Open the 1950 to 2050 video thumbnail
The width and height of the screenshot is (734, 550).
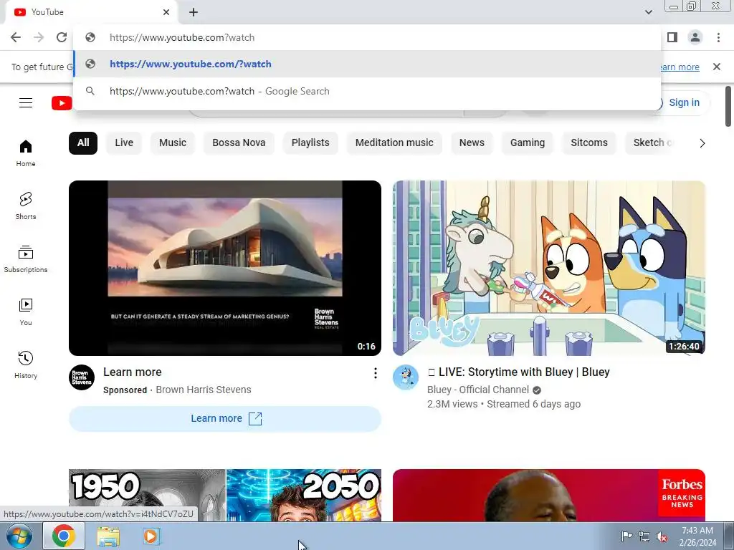[x=224, y=496]
